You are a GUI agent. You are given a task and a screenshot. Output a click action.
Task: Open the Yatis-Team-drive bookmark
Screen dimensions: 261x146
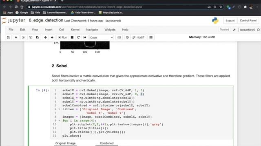click(x=83, y=13)
